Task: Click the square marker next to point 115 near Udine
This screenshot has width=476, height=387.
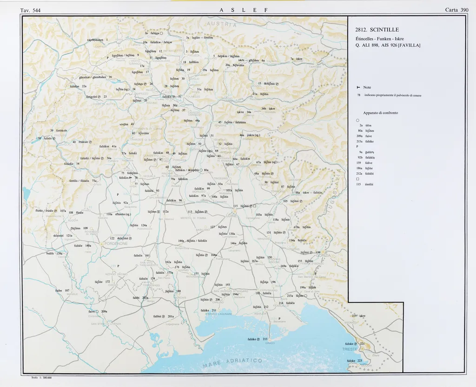Action: pyautogui.click(x=255, y=206)
